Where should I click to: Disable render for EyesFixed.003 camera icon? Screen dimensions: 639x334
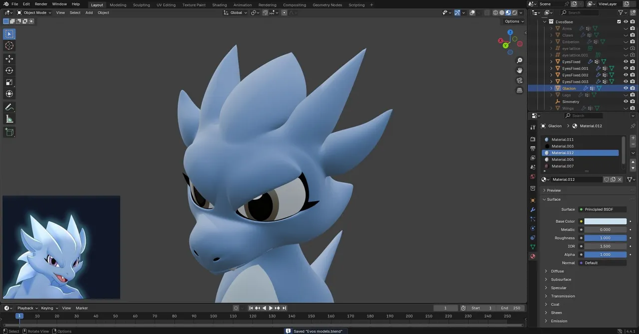[x=633, y=82]
